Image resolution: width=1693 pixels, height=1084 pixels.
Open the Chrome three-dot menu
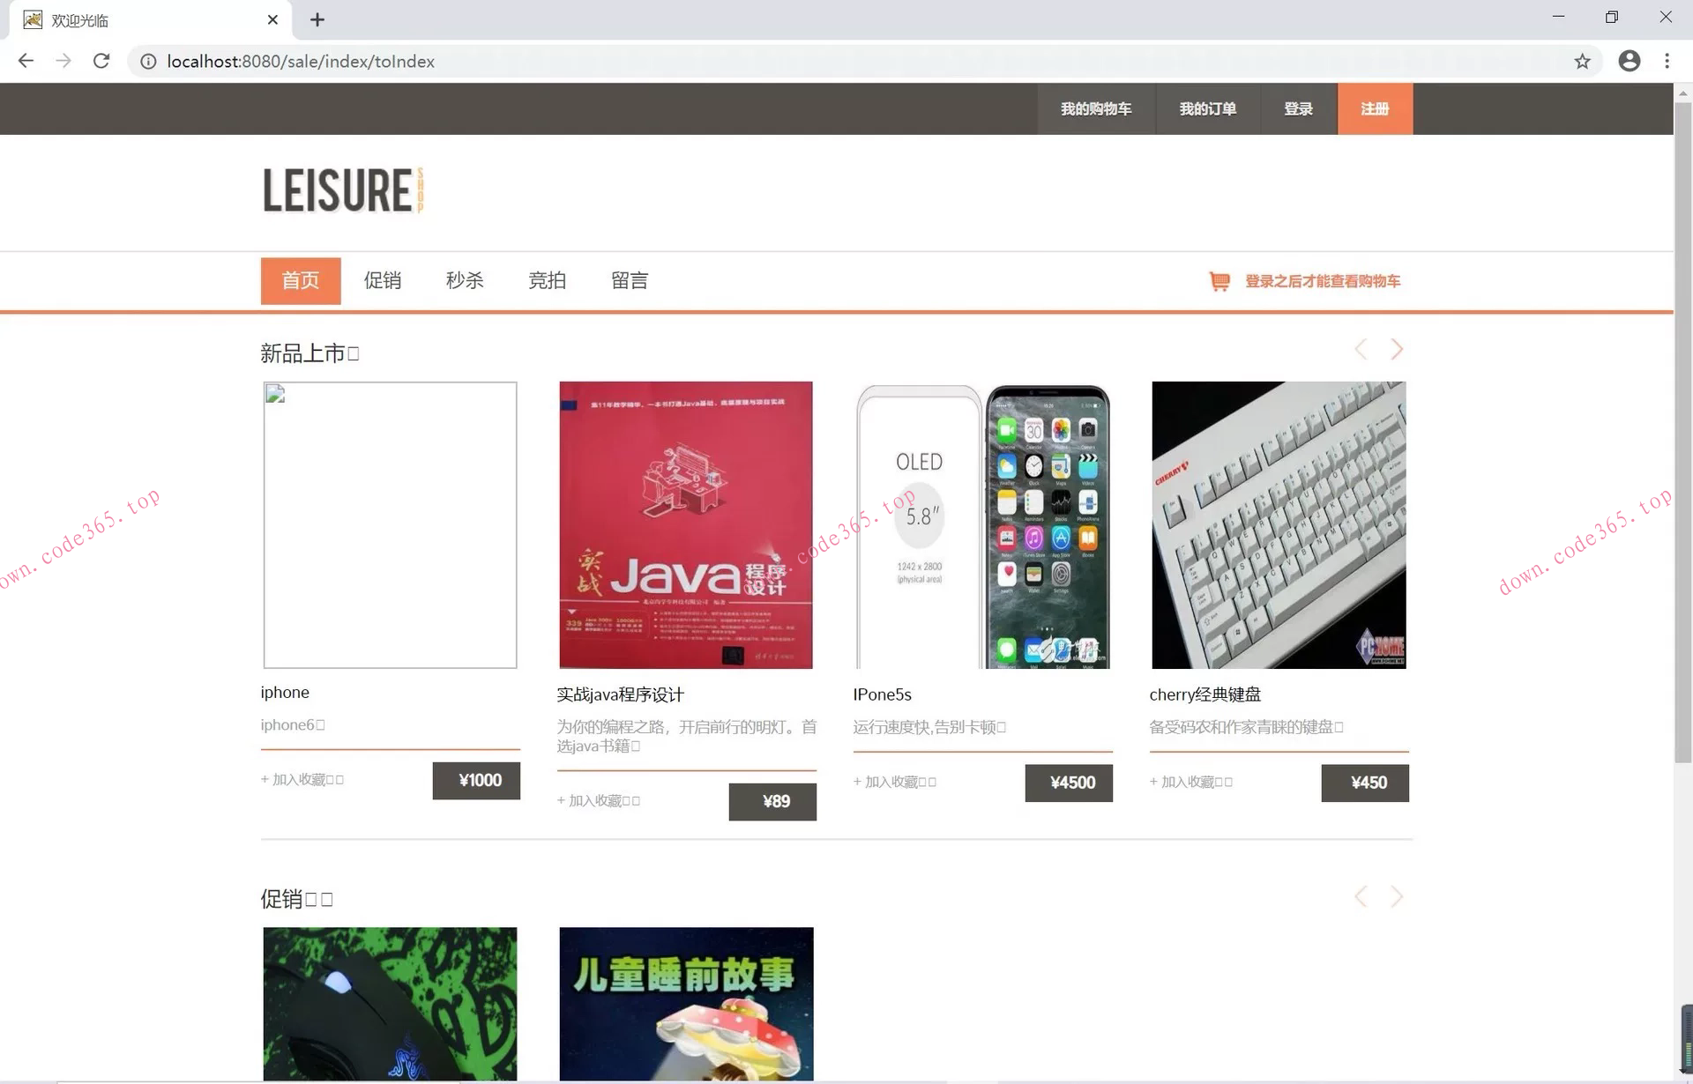coord(1667,61)
